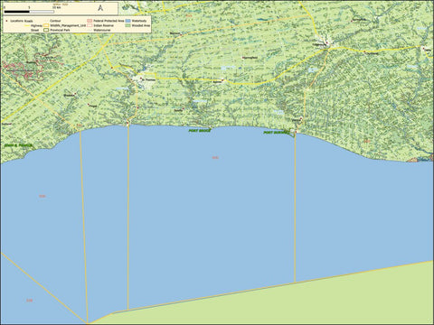Viewport: 434px width, 325px height.
Task: Click the north arrow symbol
Action: click(x=100, y=8)
